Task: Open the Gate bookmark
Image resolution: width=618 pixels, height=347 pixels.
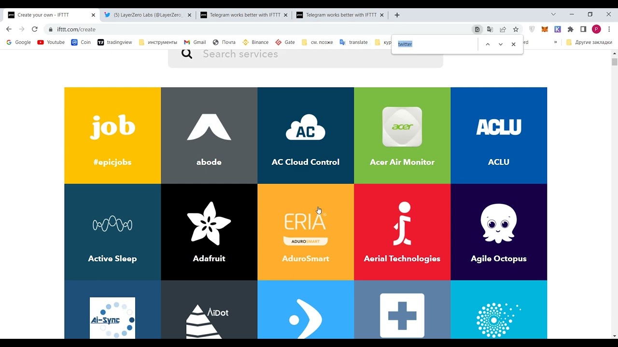Action: click(x=285, y=42)
